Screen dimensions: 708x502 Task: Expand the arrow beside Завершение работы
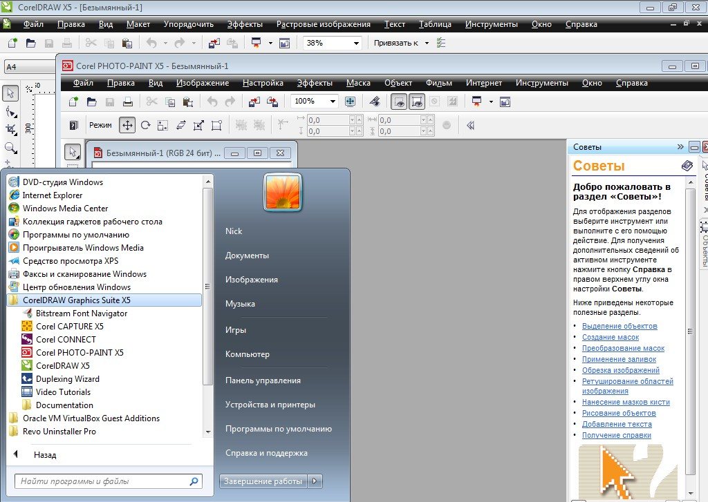click(315, 481)
